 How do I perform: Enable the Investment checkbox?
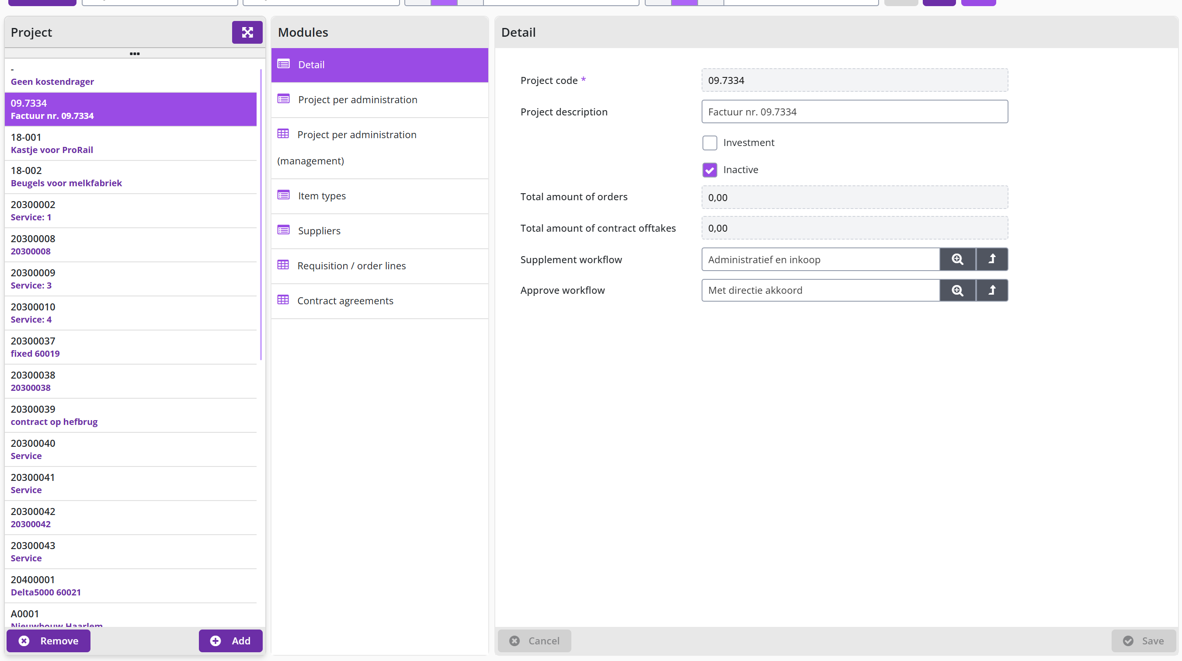click(x=709, y=143)
